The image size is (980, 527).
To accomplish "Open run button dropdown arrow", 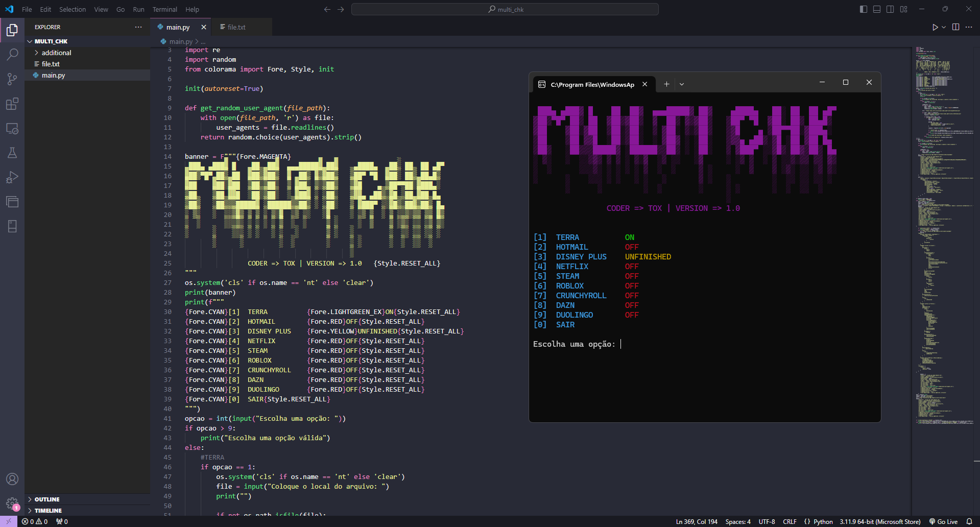I will pos(944,27).
